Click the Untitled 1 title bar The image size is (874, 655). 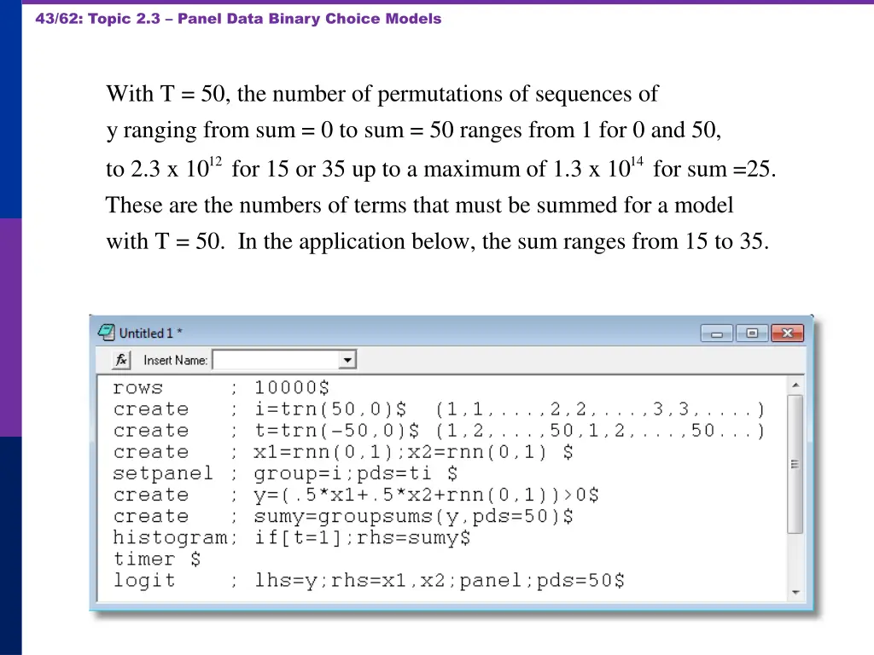pos(384,333)
